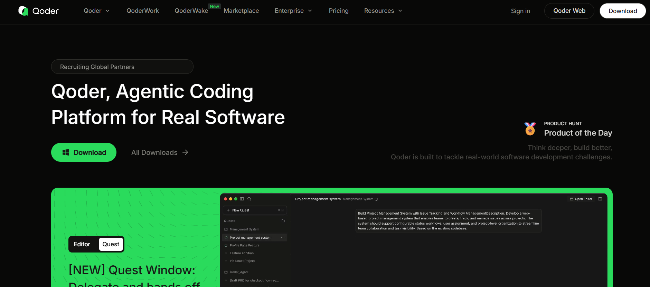Screen dimensions: 650x287
Task: Open QoderWake from the navigation bar
Action: tap(191, 11)
